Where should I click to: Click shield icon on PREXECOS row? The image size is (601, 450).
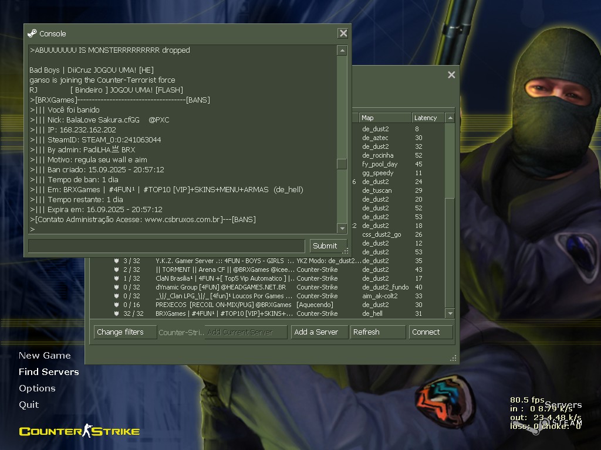point(117,305)
